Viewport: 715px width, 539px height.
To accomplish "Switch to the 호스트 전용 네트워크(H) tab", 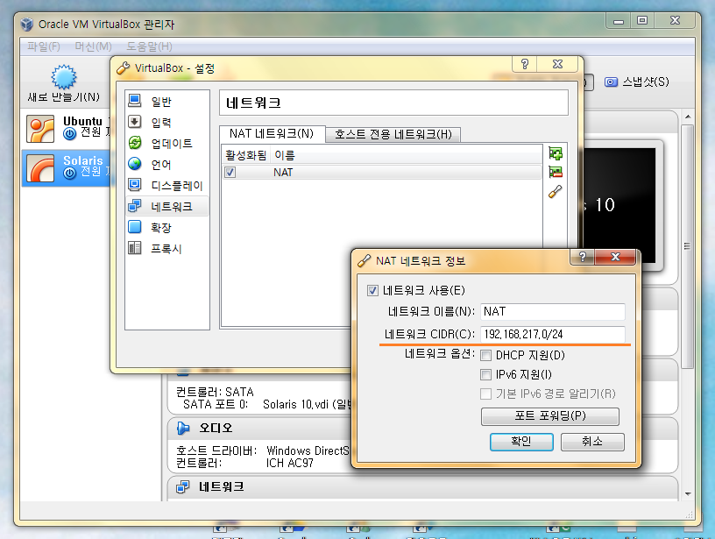I will coord(393,134).
